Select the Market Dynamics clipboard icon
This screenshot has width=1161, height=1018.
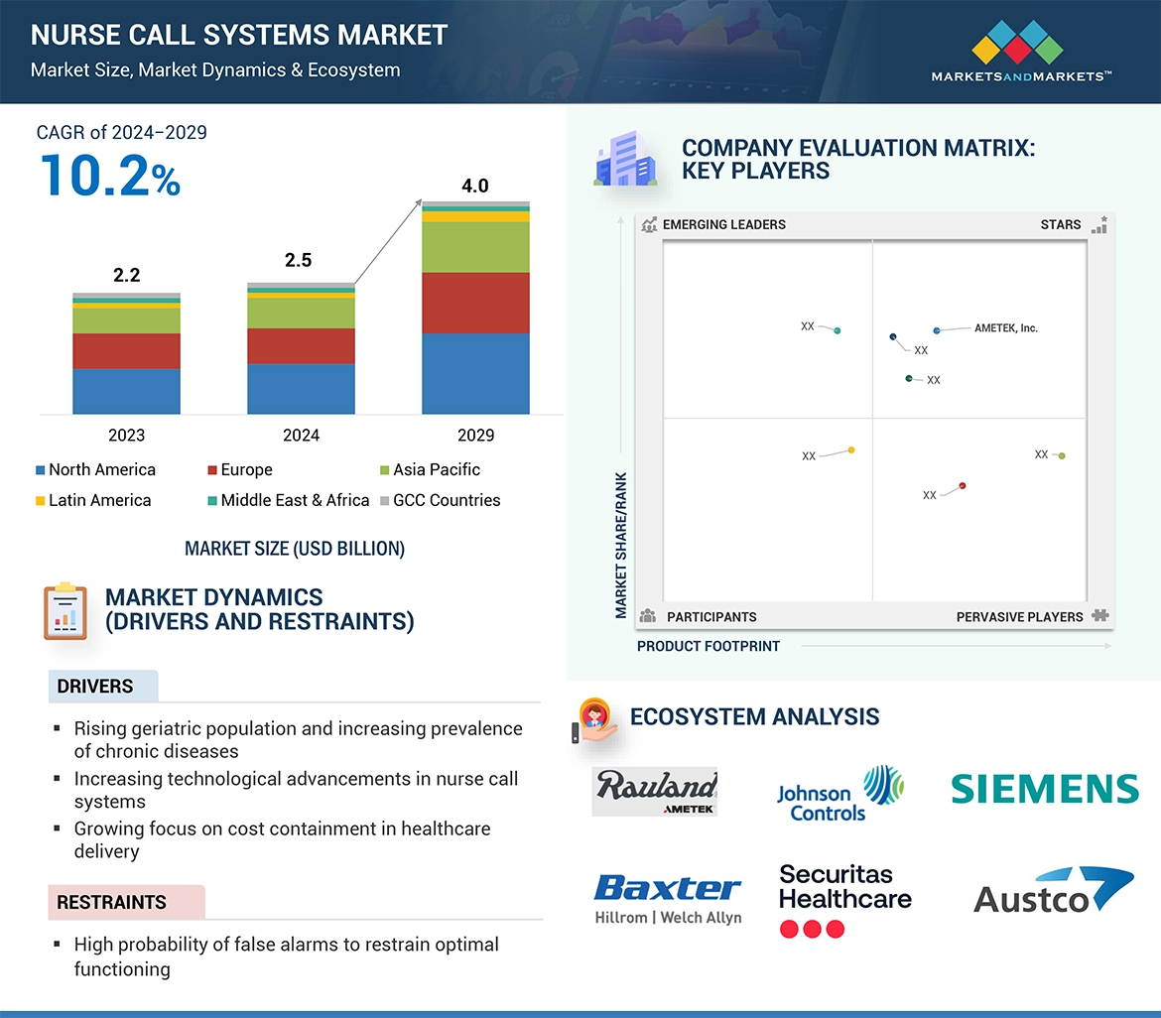[64, 609]
